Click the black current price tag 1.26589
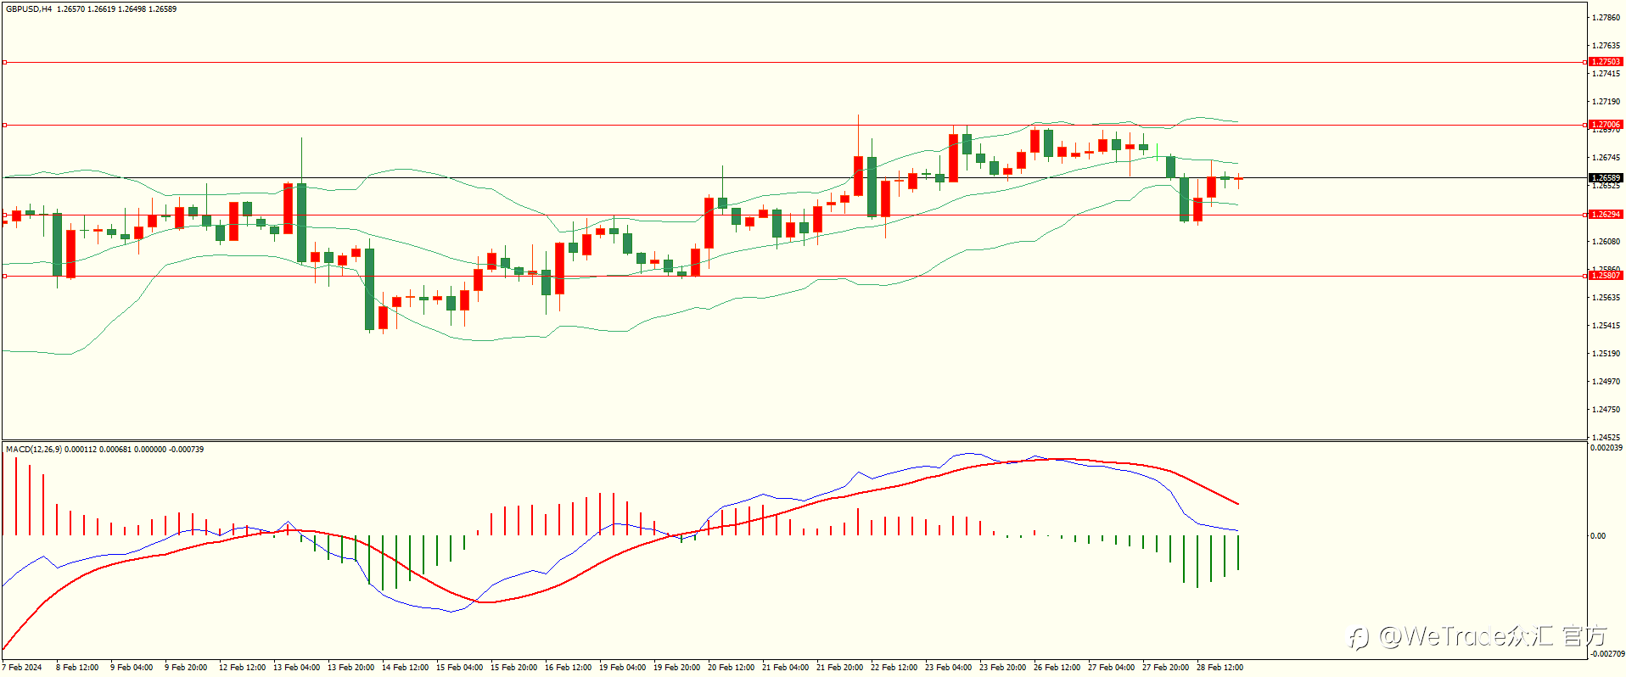This screenshot has height=677, width=1626. point(1606,178)
